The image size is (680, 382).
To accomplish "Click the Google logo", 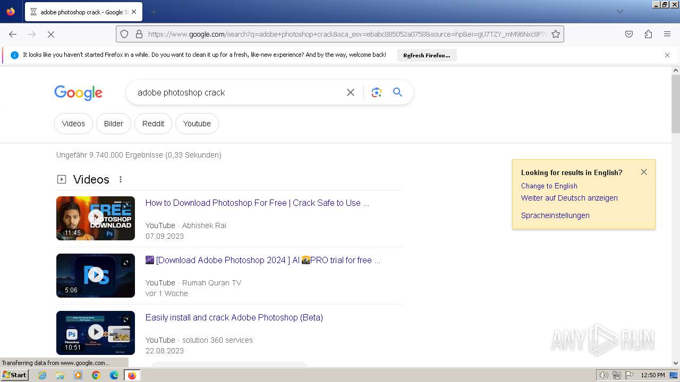I will [78, 93].
